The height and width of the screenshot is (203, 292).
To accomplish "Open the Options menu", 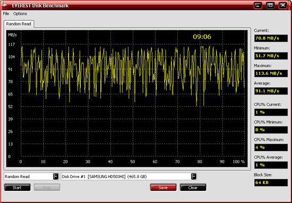I will [20, 14].
